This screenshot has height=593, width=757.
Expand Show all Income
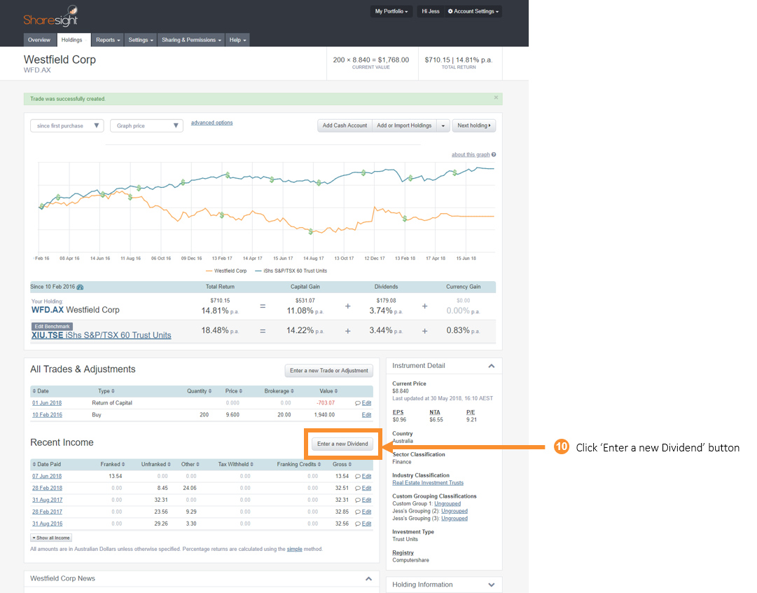[x=51, y=538]
